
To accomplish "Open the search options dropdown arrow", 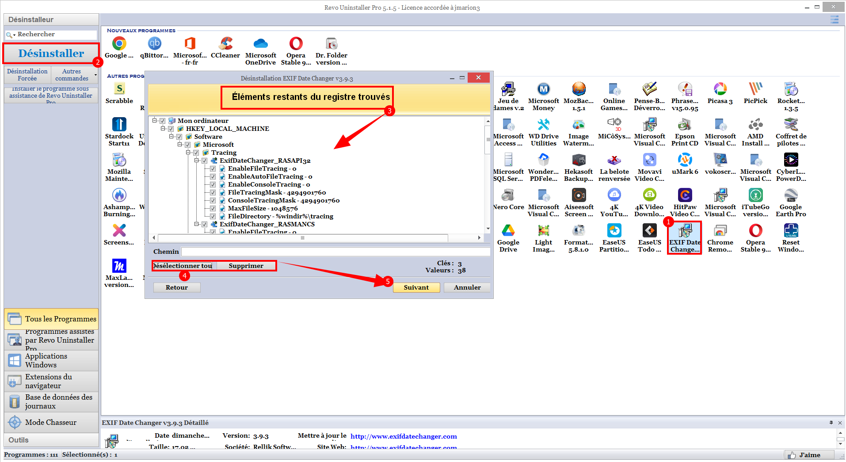I will (14, 35).
